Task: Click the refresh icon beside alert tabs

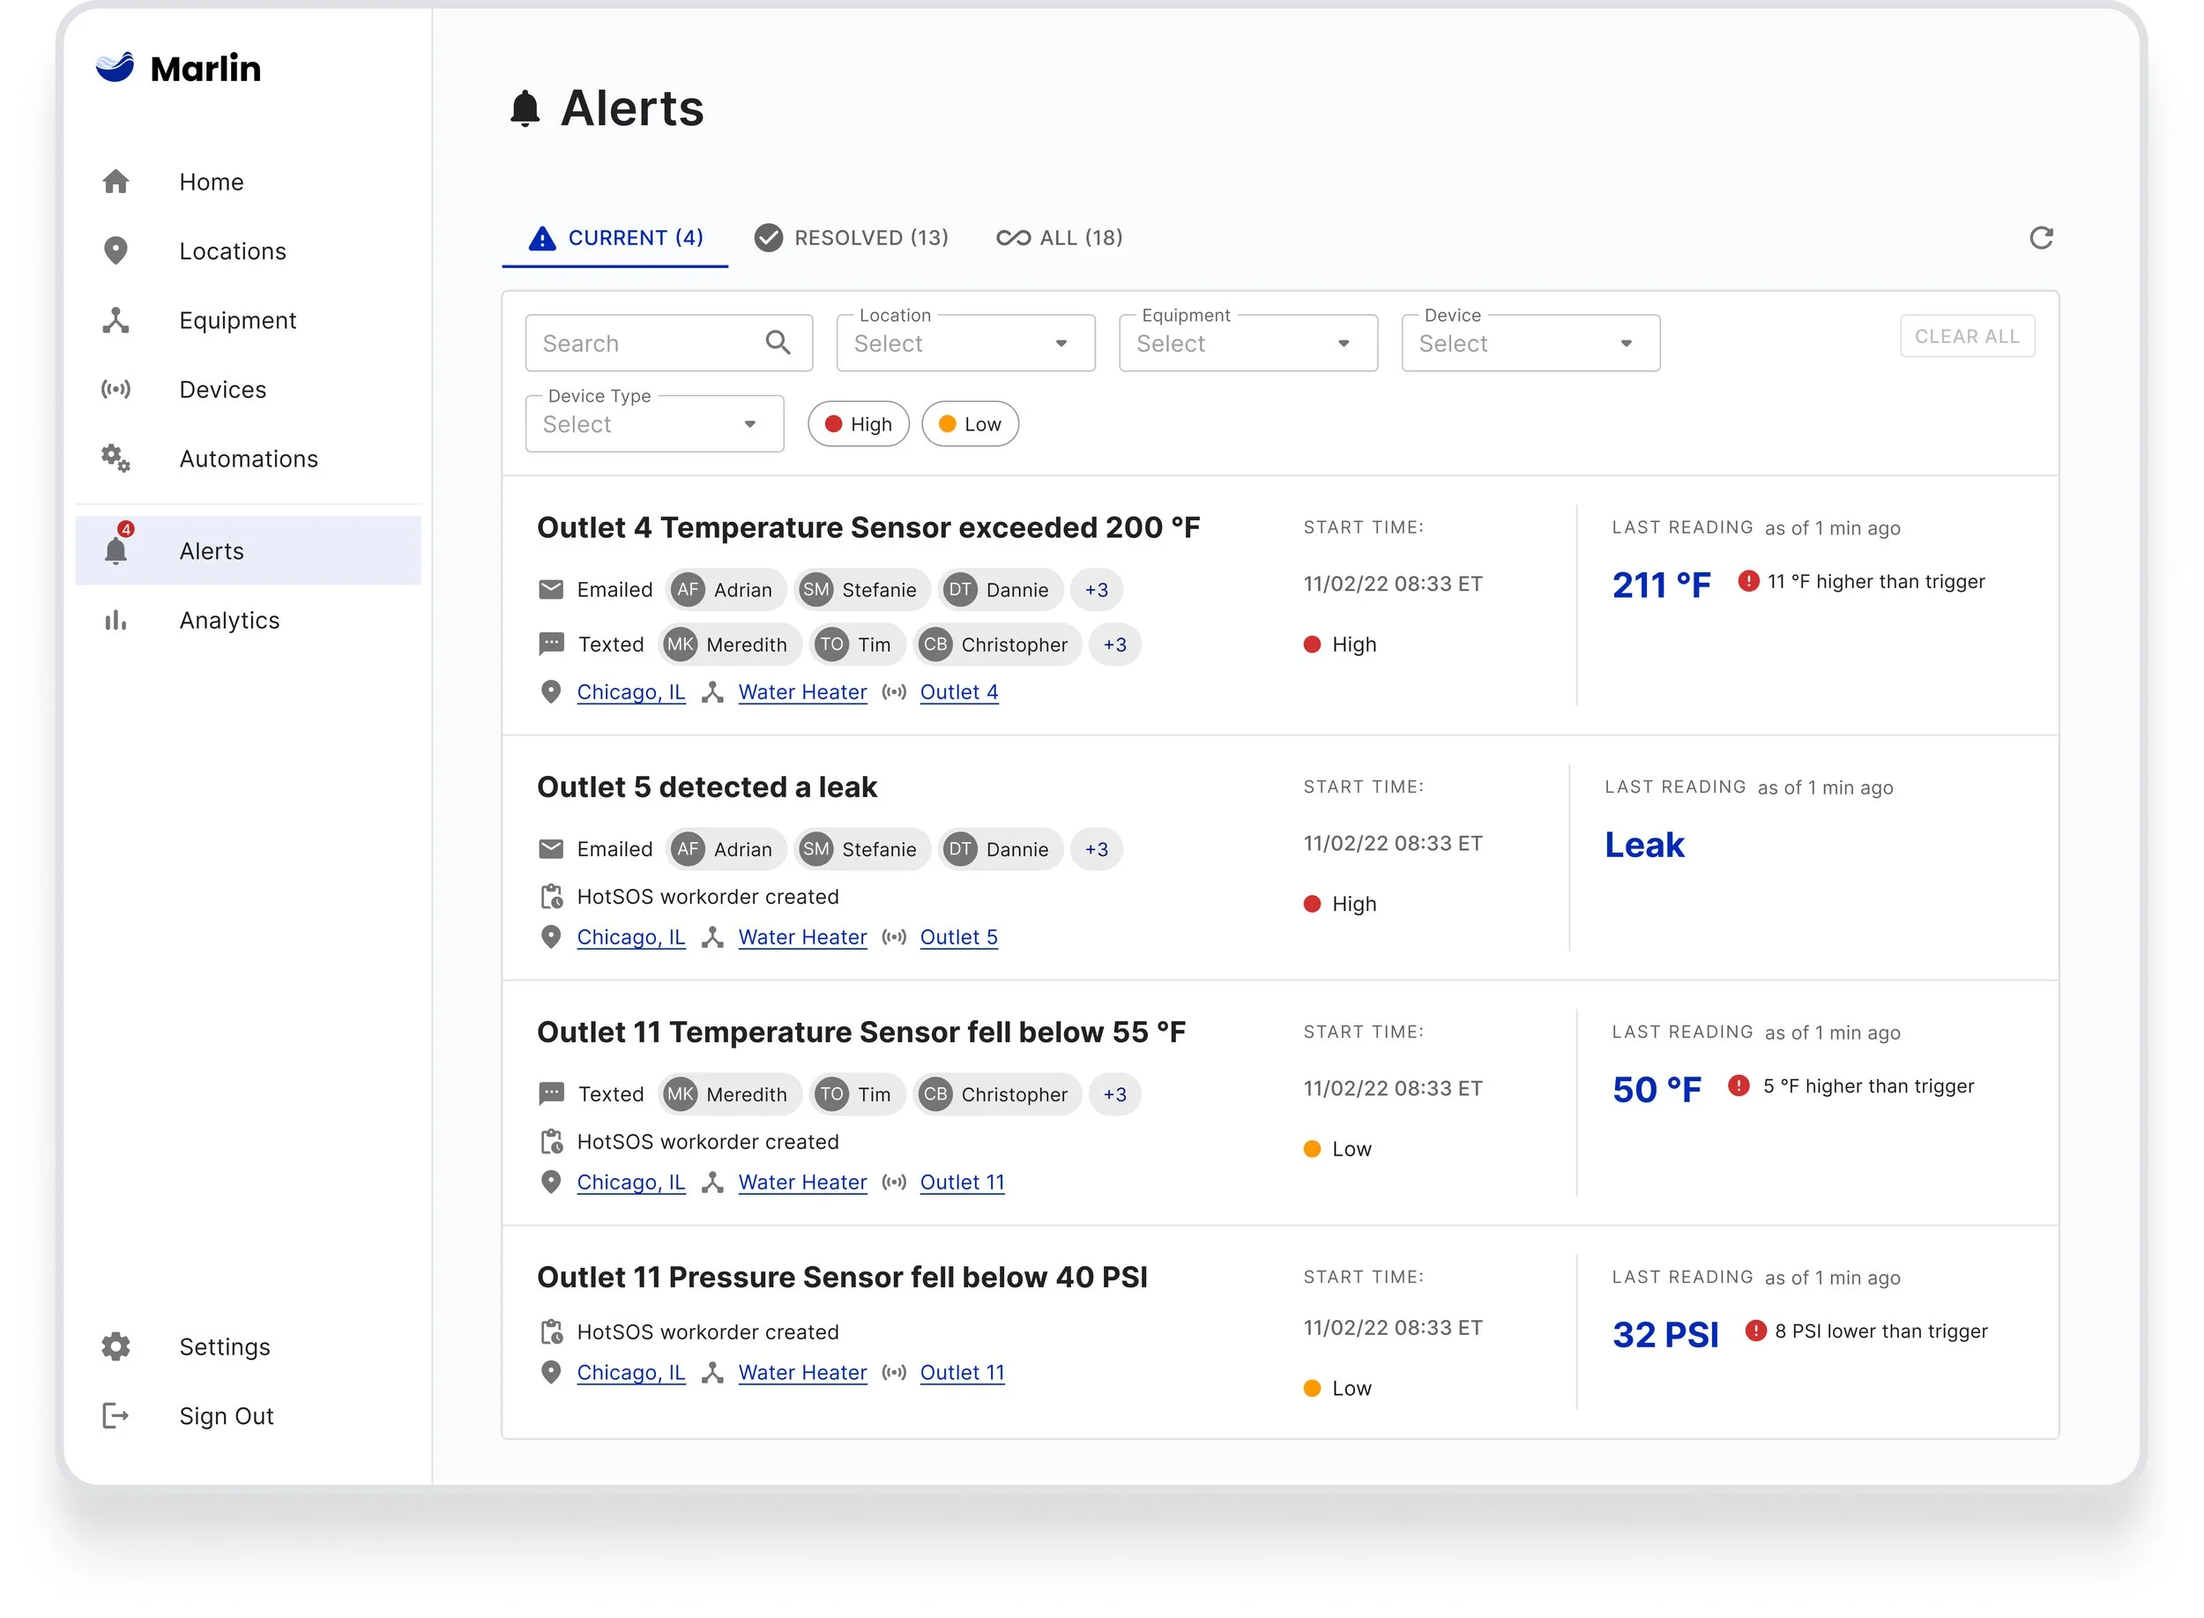Action: tap(2041, 238)
